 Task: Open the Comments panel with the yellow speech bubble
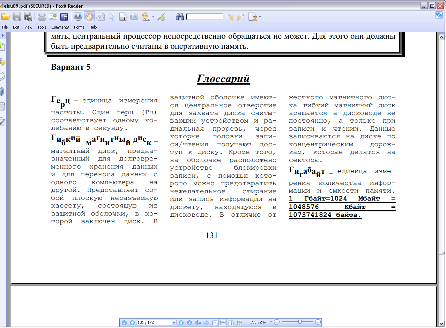2,62
